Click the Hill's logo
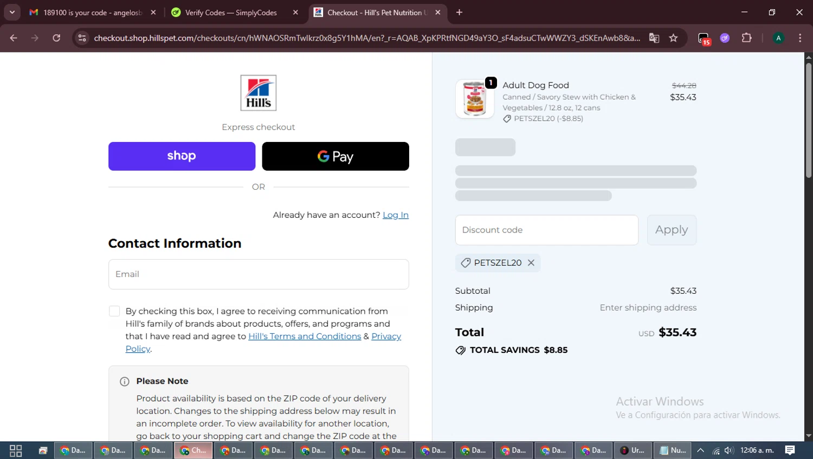The image size is (813, 459). (x=259, y=93)
